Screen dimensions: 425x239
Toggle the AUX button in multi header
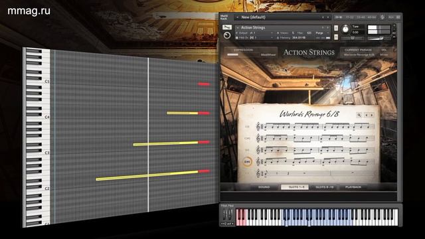tap(391, 17)
